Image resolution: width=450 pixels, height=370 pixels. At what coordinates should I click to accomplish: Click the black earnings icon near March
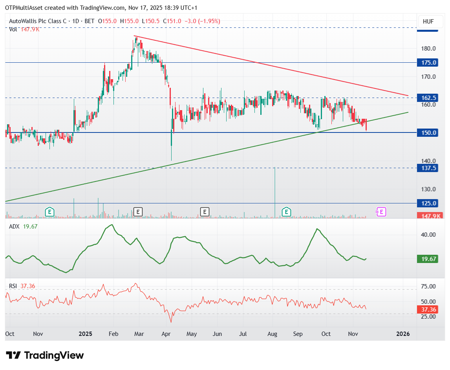(x=137, y=212)
